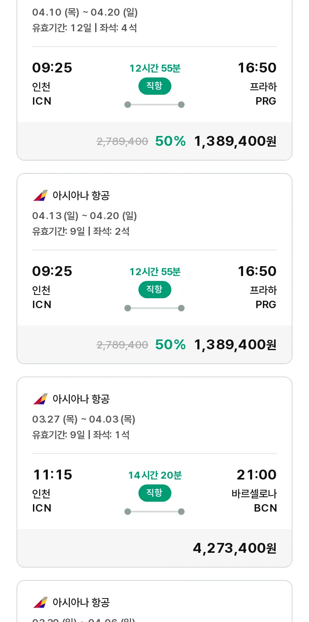Tap the 50% discount label on the 04.13 flight

(x=171, y=345)
